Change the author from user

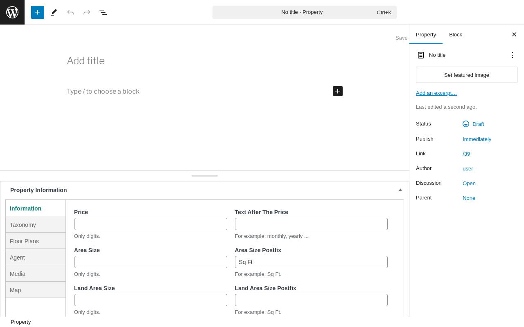pos(468,168)
